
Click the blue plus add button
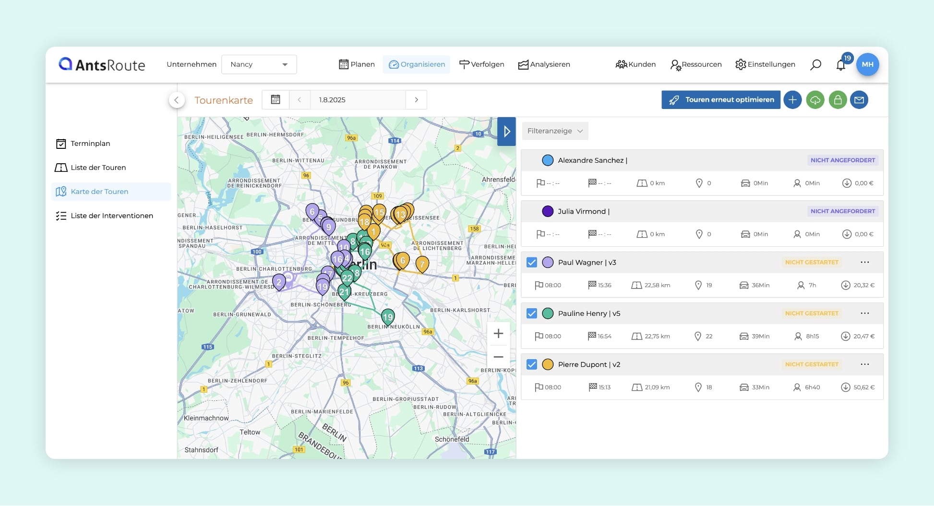click(x=792, y=100)
